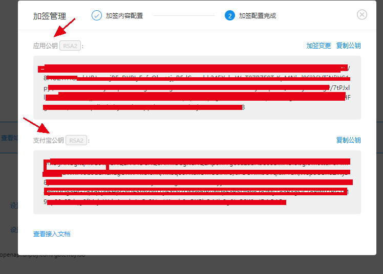Click the 加签内容配置 step label
Viewport: 383px width, 274px height.
coord(124,16)
